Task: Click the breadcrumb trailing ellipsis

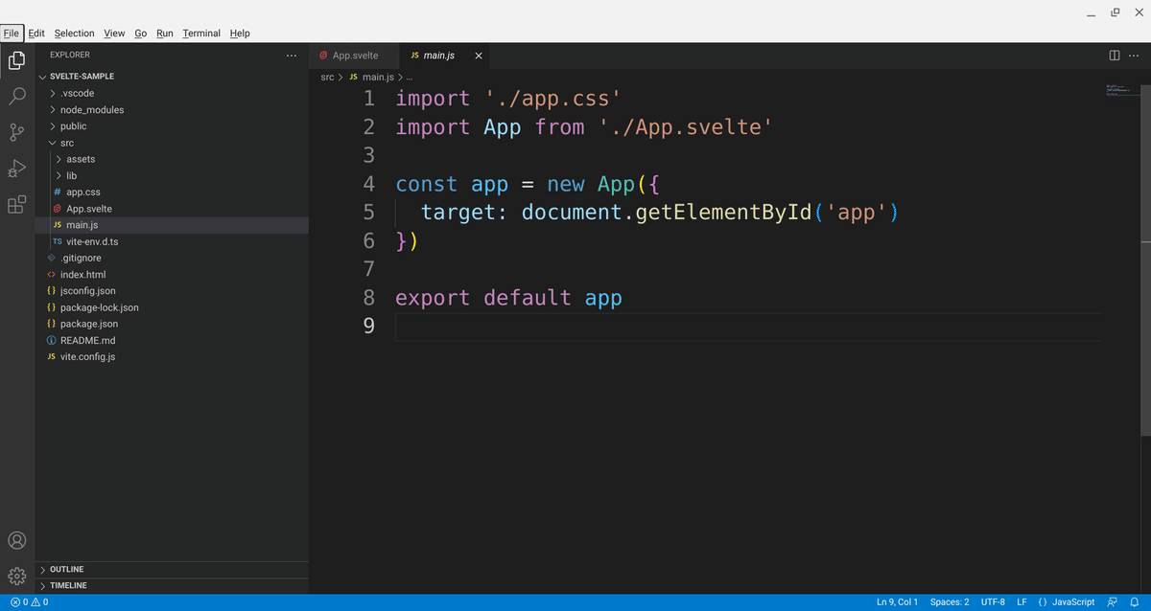Action: pos(408,77)
